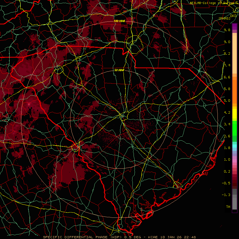Screen dimensions: 239x239
Task: Pick the cyan segment of the color bar
Action: pyautogui.click(x=234, y=146)
